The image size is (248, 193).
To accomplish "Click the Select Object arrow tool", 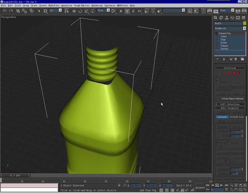I will (39, 11).
